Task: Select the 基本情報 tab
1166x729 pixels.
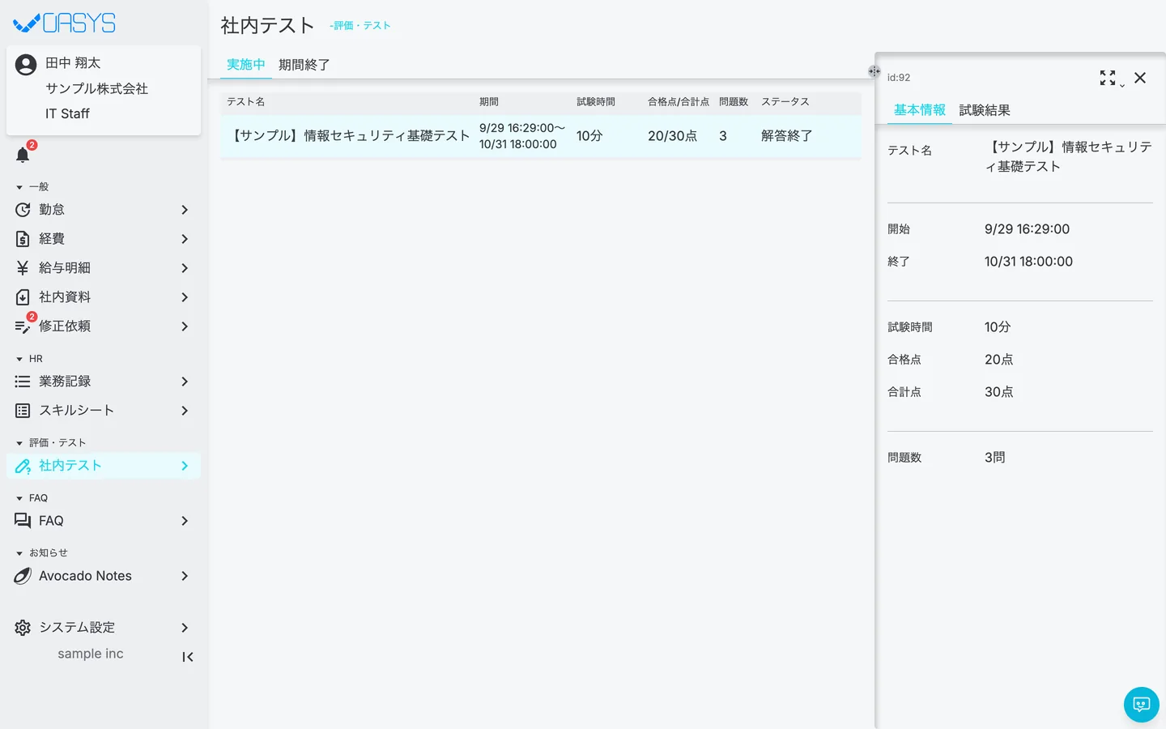Action: (920, 110)
